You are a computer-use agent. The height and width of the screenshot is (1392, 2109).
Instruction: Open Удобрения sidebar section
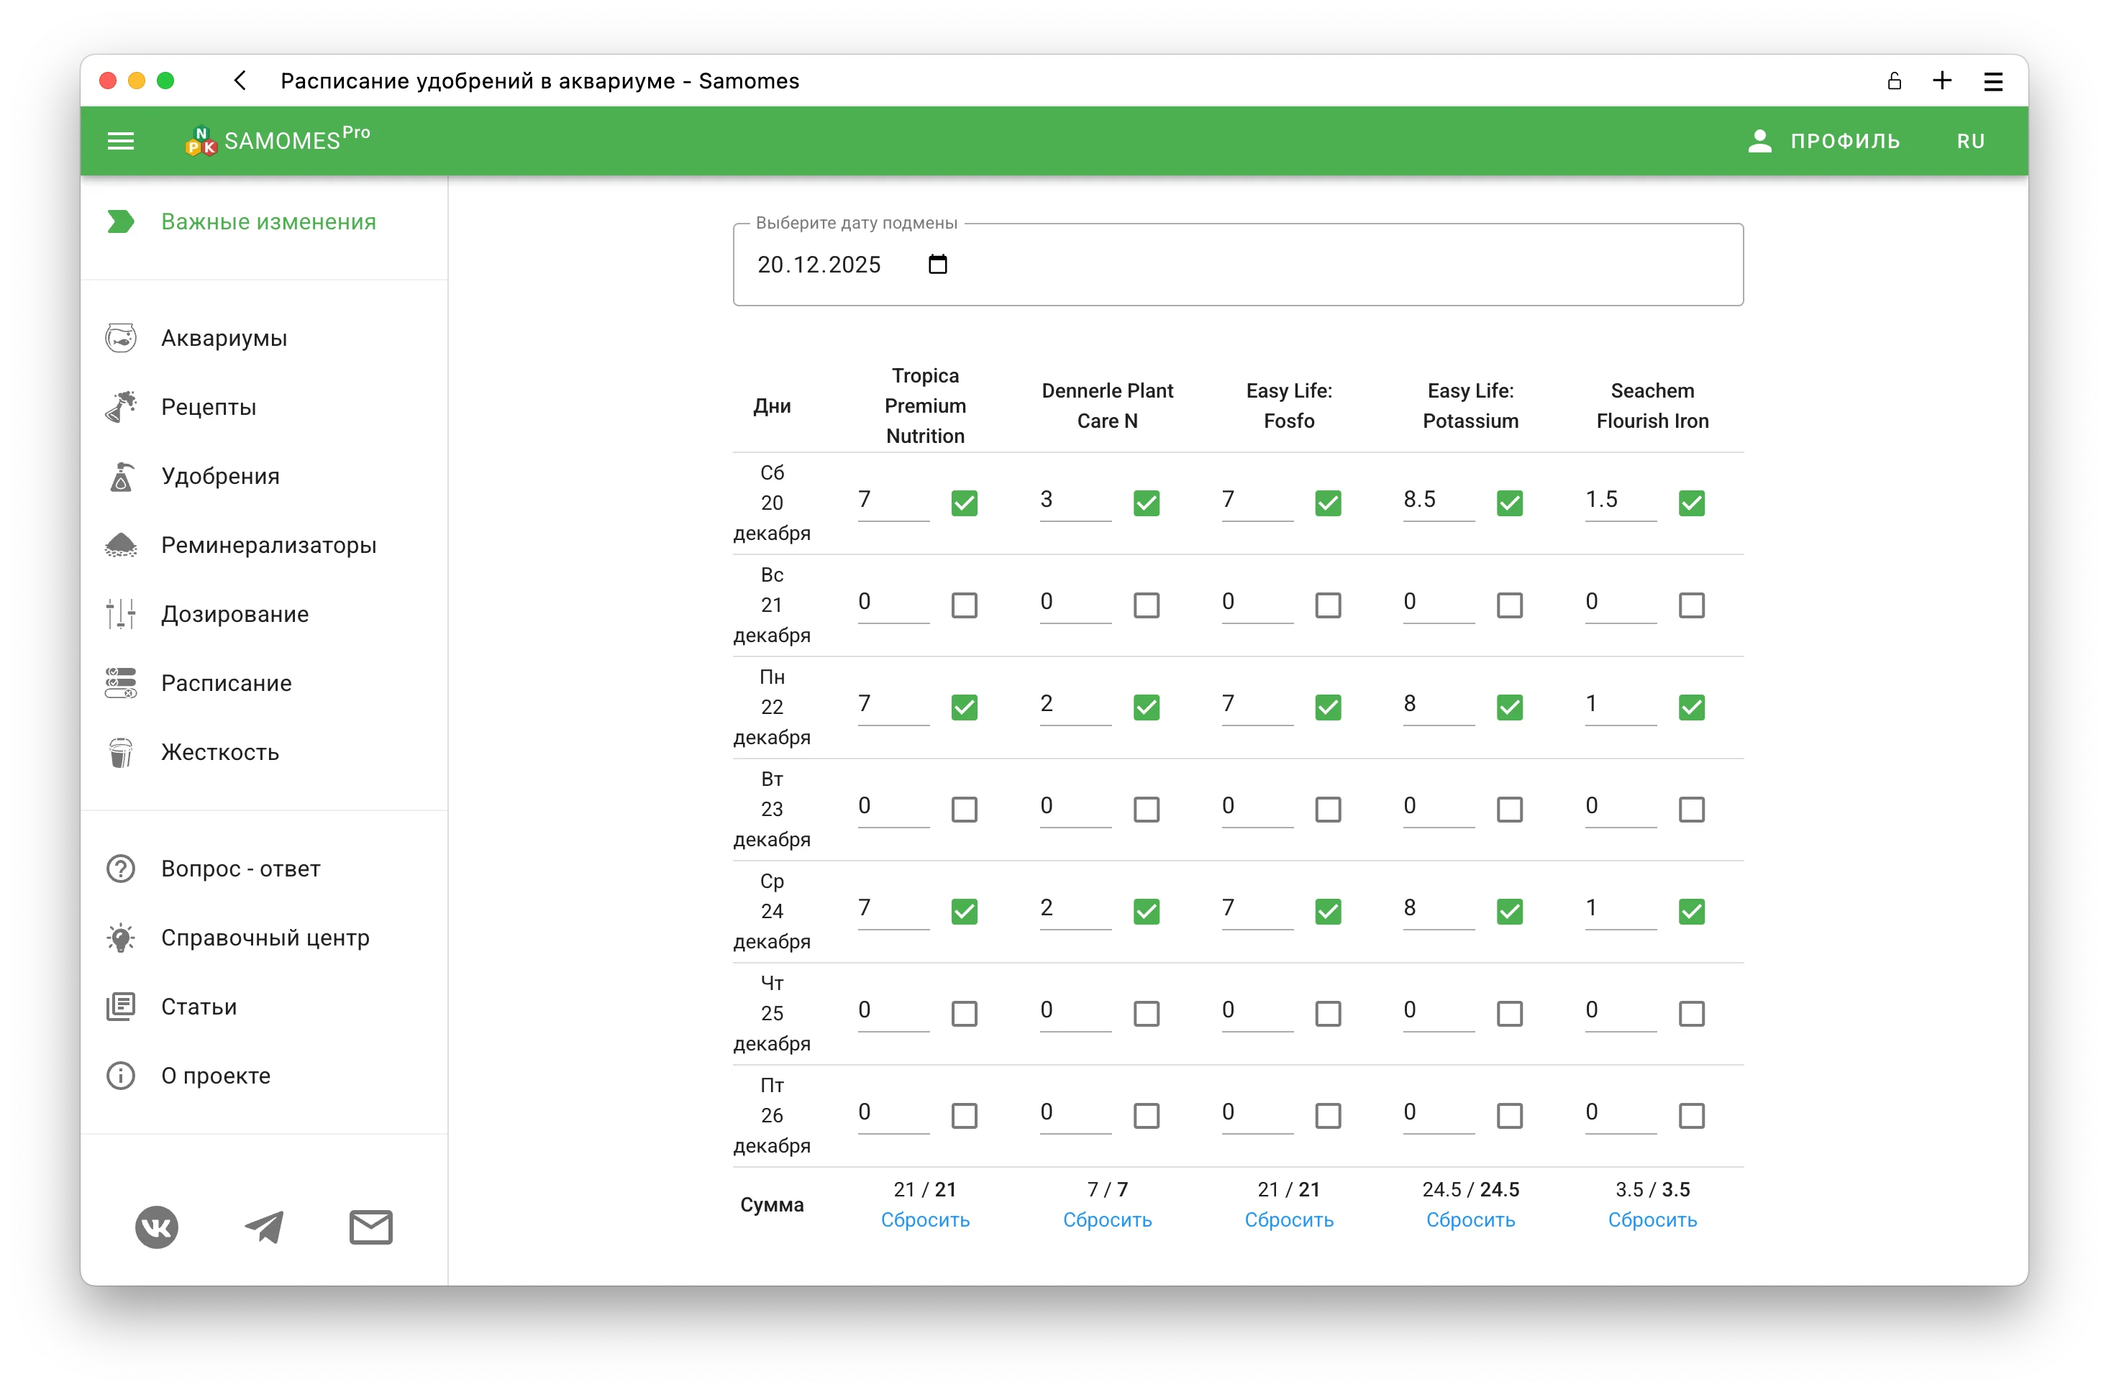pyautogui.click(x=220, y=476)
